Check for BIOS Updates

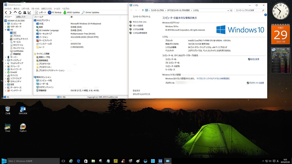[72, 13]
